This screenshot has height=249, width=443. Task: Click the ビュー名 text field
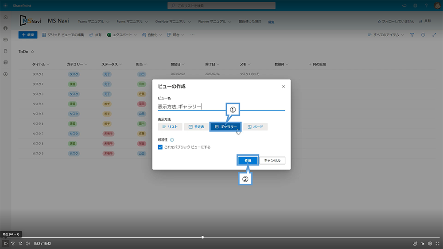click(221, 107)
